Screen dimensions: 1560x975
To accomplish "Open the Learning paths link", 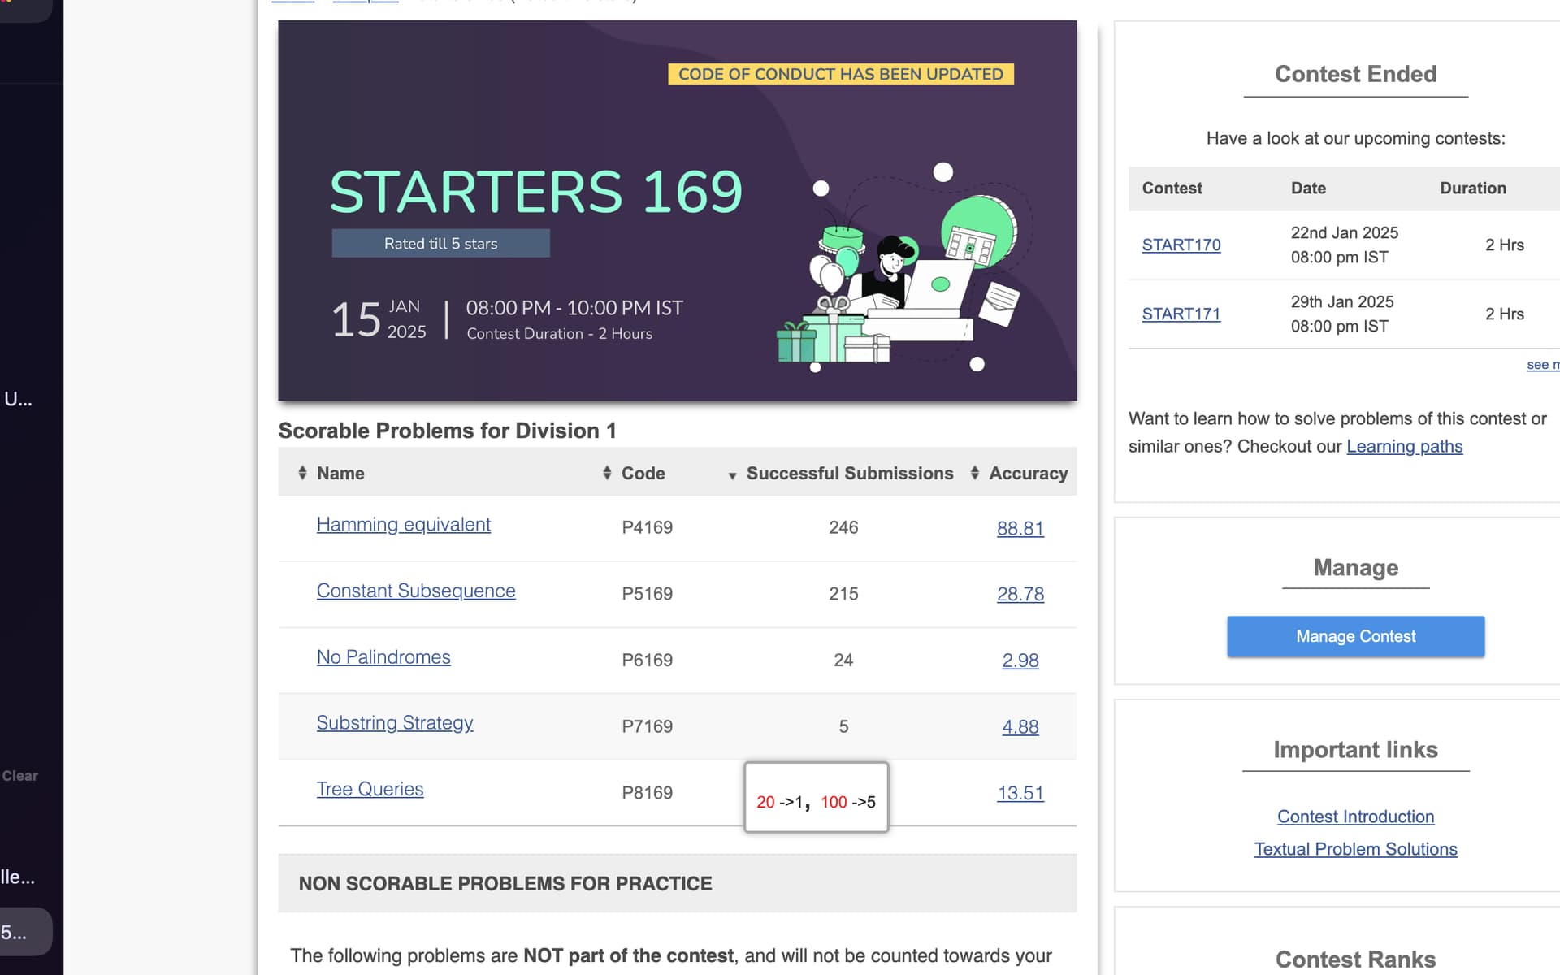I will pos(1404,447).
